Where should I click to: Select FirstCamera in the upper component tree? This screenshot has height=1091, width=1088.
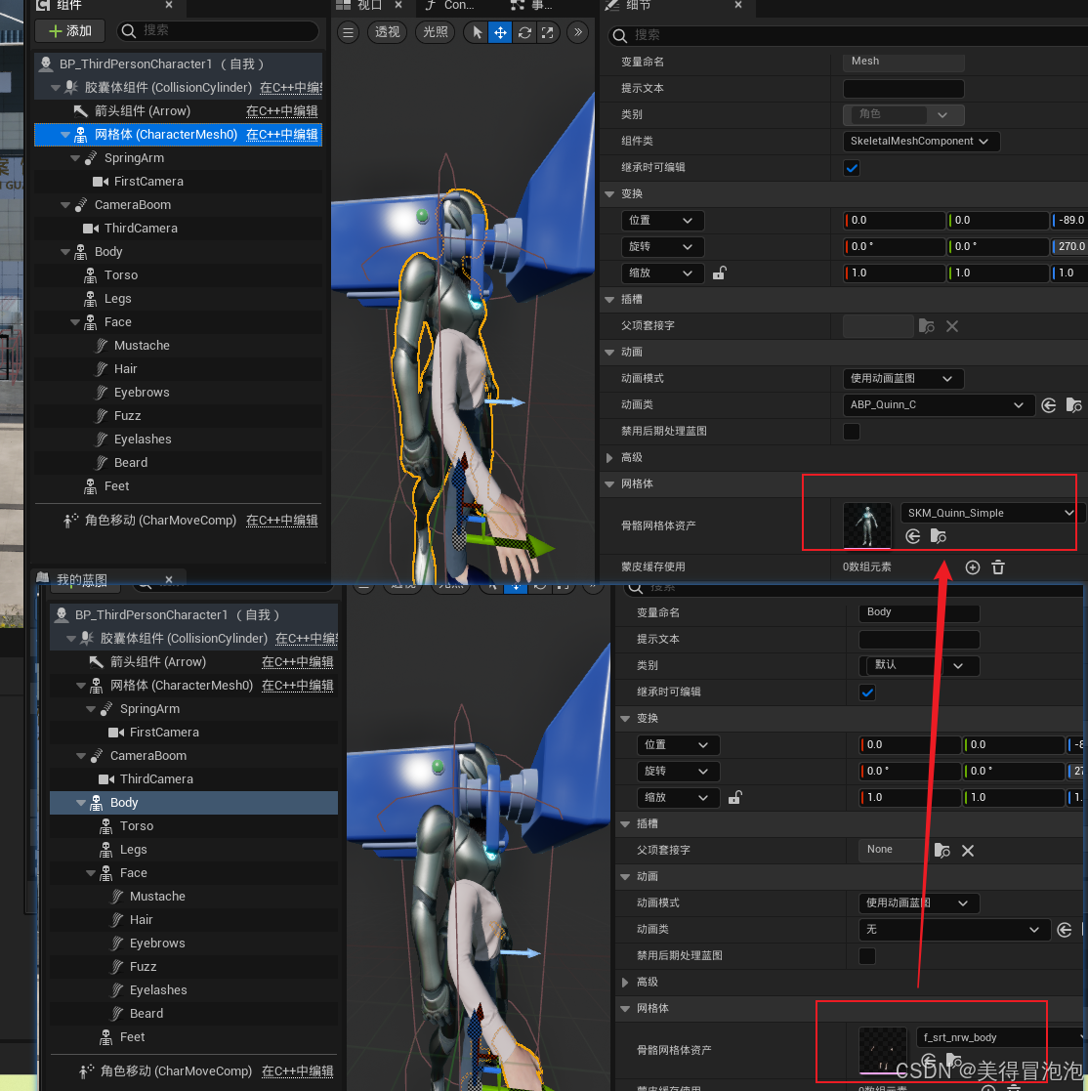pos(148,182)
